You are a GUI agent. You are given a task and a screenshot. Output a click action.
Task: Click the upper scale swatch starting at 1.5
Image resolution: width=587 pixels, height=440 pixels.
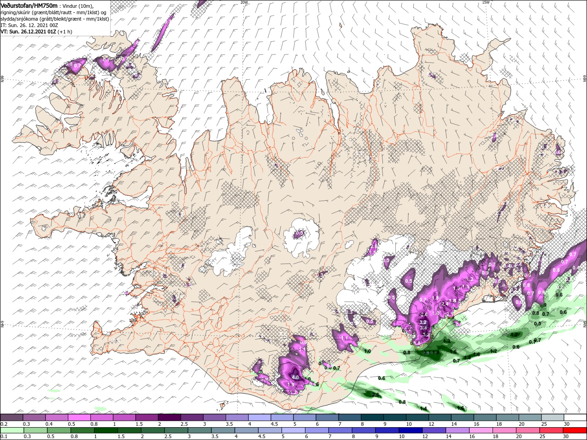[x=146, y=418]
